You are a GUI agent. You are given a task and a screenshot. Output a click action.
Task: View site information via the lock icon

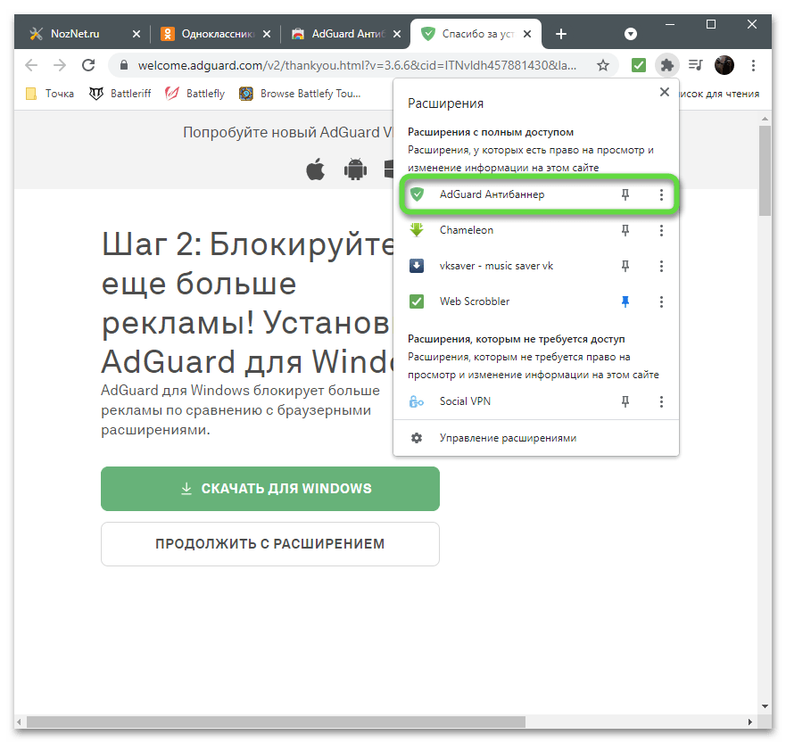click(124, 65)
